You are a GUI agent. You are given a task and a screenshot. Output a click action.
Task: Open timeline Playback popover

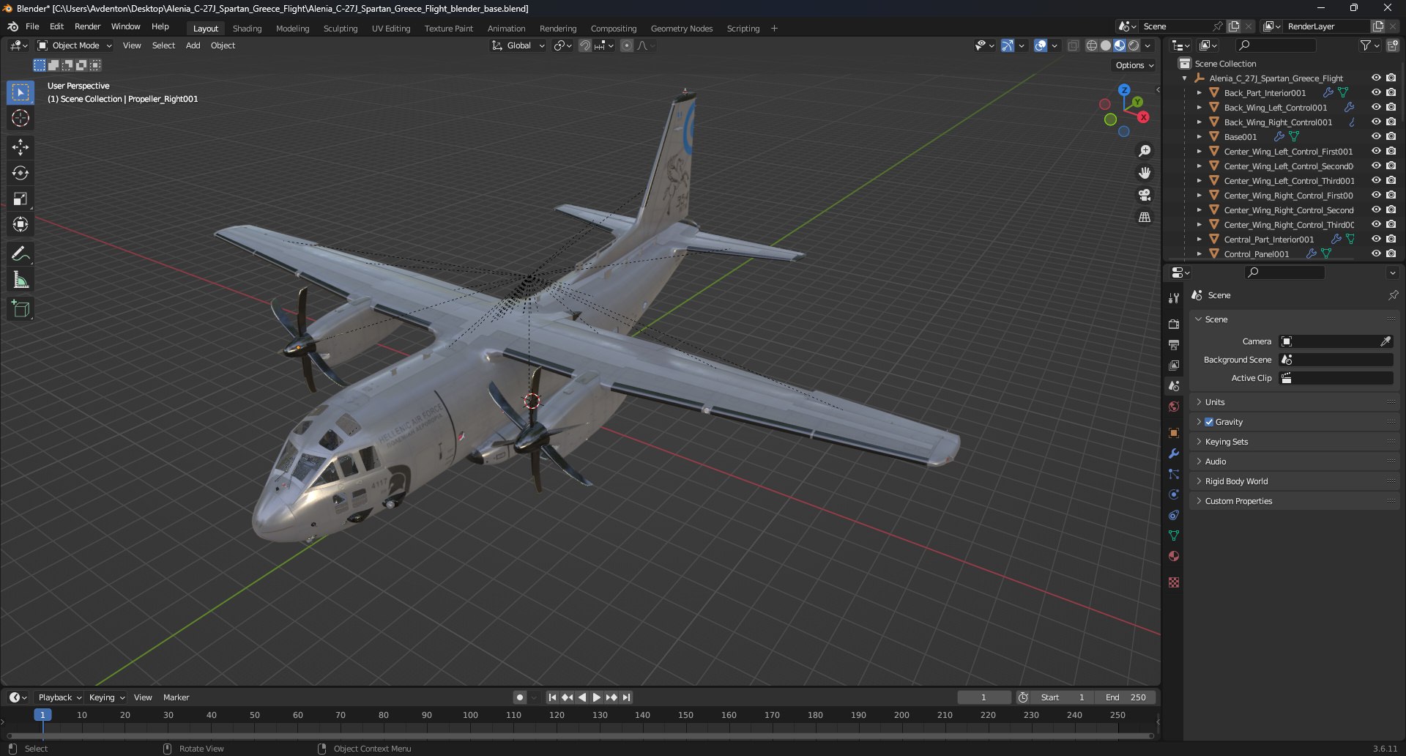59,697
